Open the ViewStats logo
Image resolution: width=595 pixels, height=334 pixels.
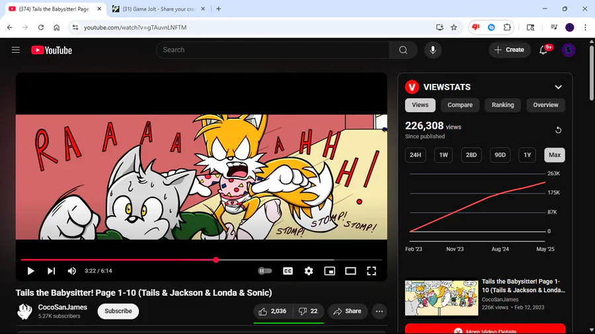pyautogui.click(x=412, y=87)
